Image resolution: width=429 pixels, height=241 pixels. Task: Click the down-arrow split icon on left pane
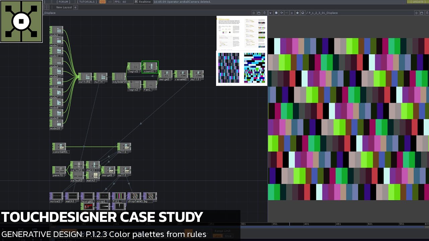264,13
